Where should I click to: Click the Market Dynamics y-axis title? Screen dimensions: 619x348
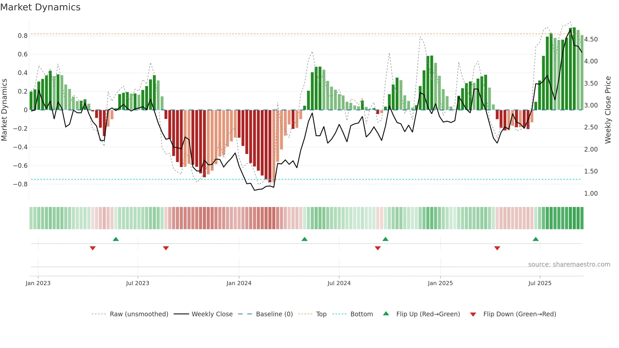point(4,110)
